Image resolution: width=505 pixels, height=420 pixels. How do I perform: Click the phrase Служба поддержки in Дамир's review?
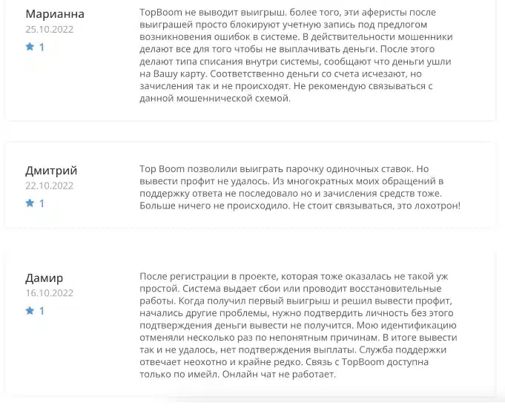coord(403,350)
